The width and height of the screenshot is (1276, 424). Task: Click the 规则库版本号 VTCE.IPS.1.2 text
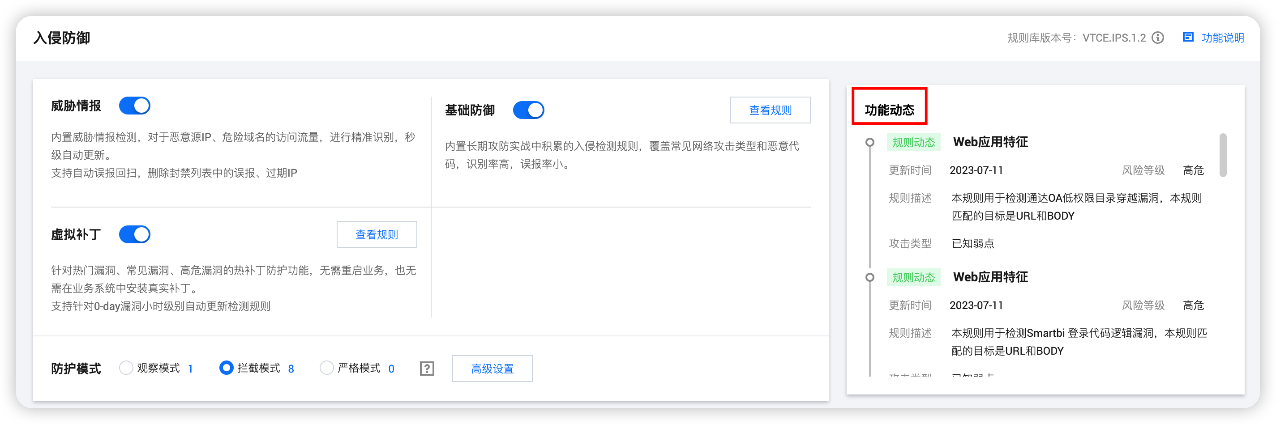[x=1076, y=38]
